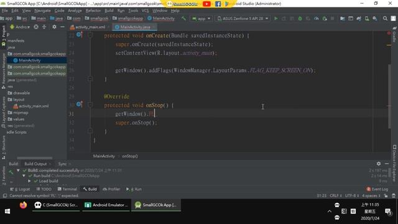The image size is (398, 224).
Task: Open the Profiler tool window button
Action: (111, 189)
